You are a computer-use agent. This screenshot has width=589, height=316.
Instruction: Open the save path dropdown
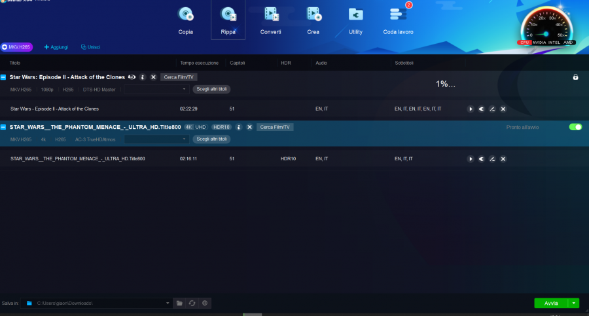168,303
